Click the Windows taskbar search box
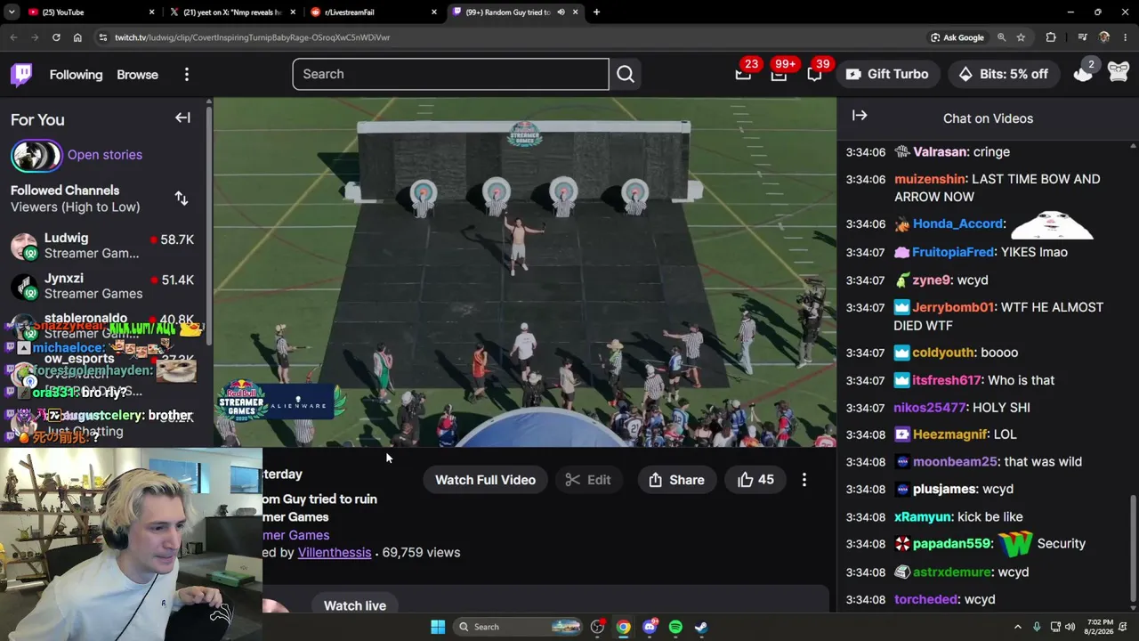1139x641 pixels. [x=518, y=627]
